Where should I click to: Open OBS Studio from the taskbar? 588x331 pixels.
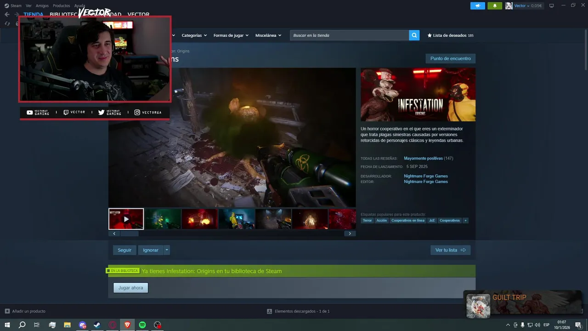pyautogui.click(x=158, y=325)
